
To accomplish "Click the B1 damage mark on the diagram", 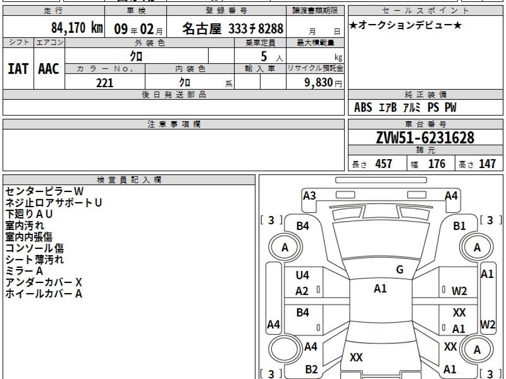I will (459, 226).
